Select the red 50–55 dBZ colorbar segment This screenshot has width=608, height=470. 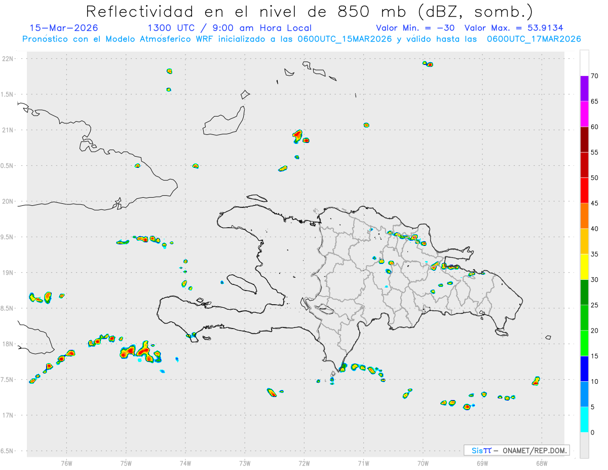(x=584, y=165)
